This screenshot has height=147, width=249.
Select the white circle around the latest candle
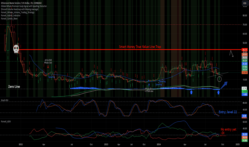pos(219,79)
